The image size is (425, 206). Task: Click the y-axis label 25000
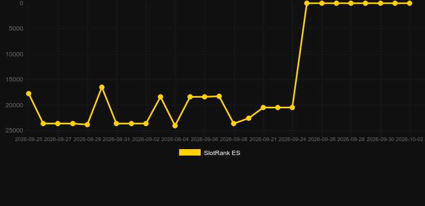tap(15, 130)
